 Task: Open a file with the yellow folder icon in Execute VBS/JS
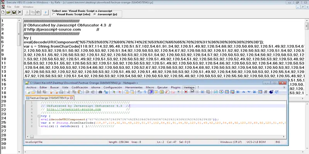[8, 12]
